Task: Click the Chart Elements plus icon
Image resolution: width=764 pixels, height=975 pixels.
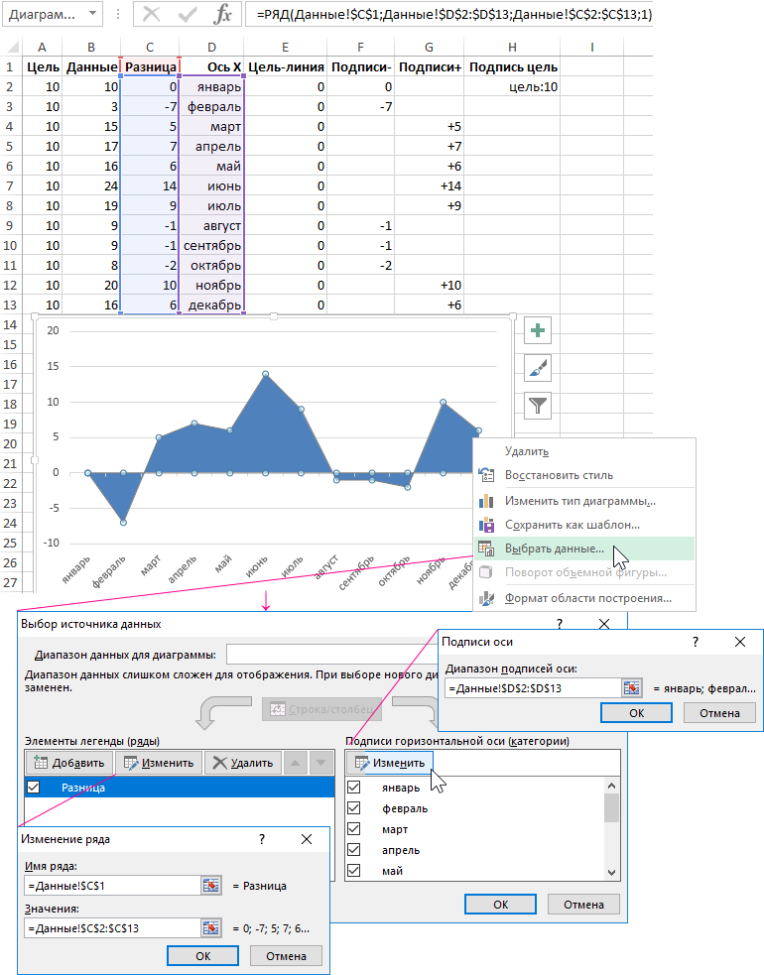Action: [538, 330]
